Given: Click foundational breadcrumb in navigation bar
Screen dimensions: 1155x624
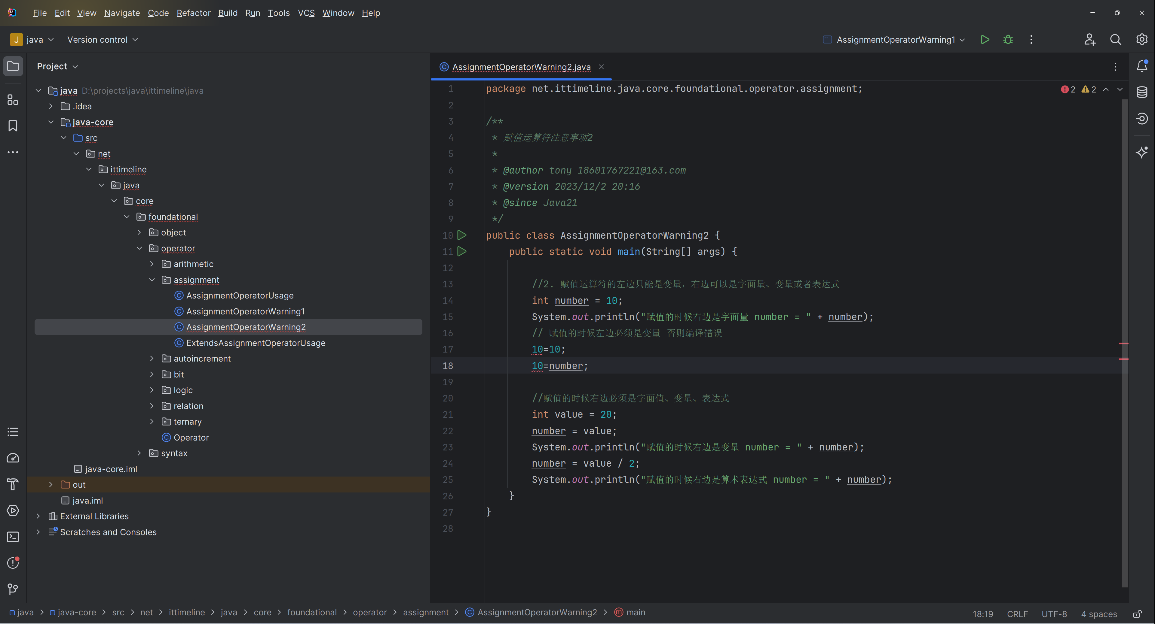Looking at the screenshot, I should pos(312,612).
